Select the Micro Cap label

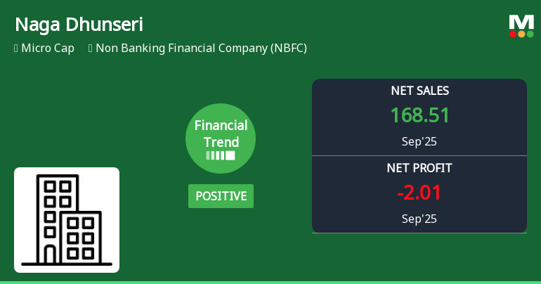click(x=48, y=49)
